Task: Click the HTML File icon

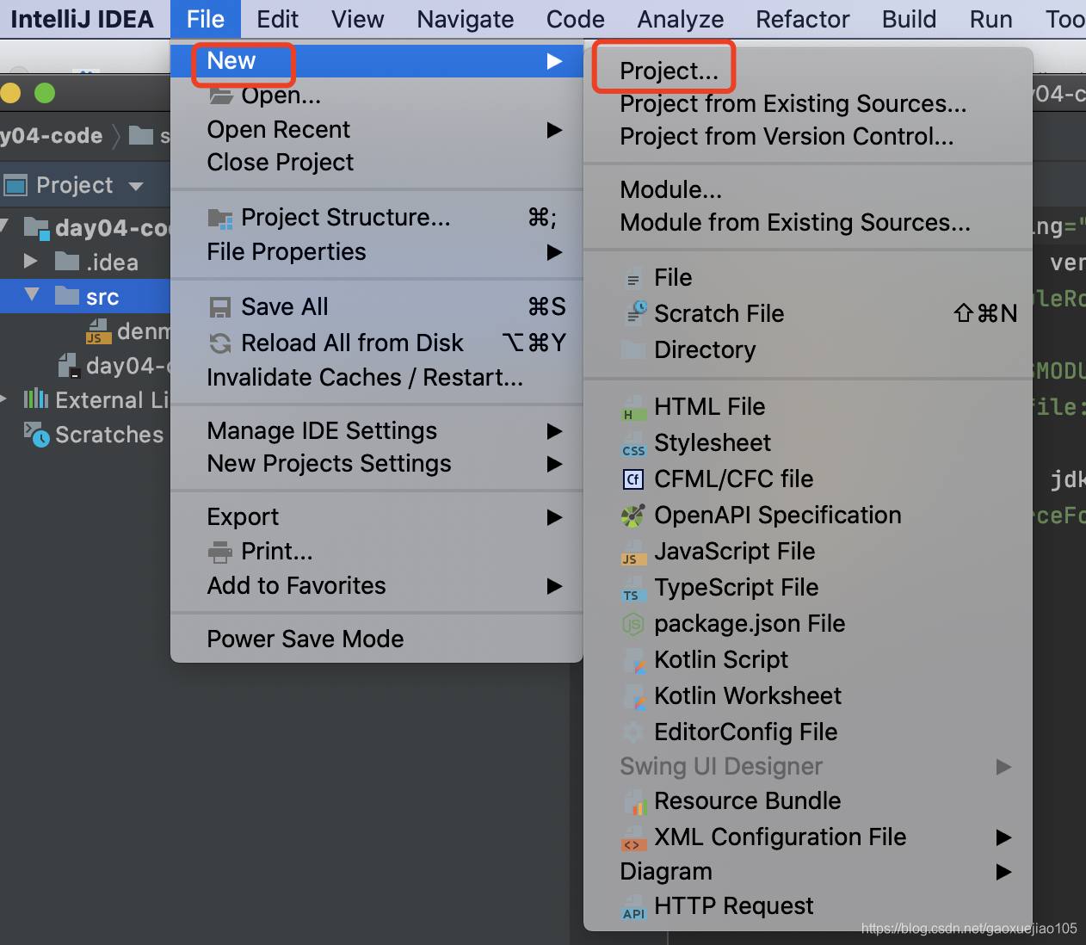Action: (633, 407)
